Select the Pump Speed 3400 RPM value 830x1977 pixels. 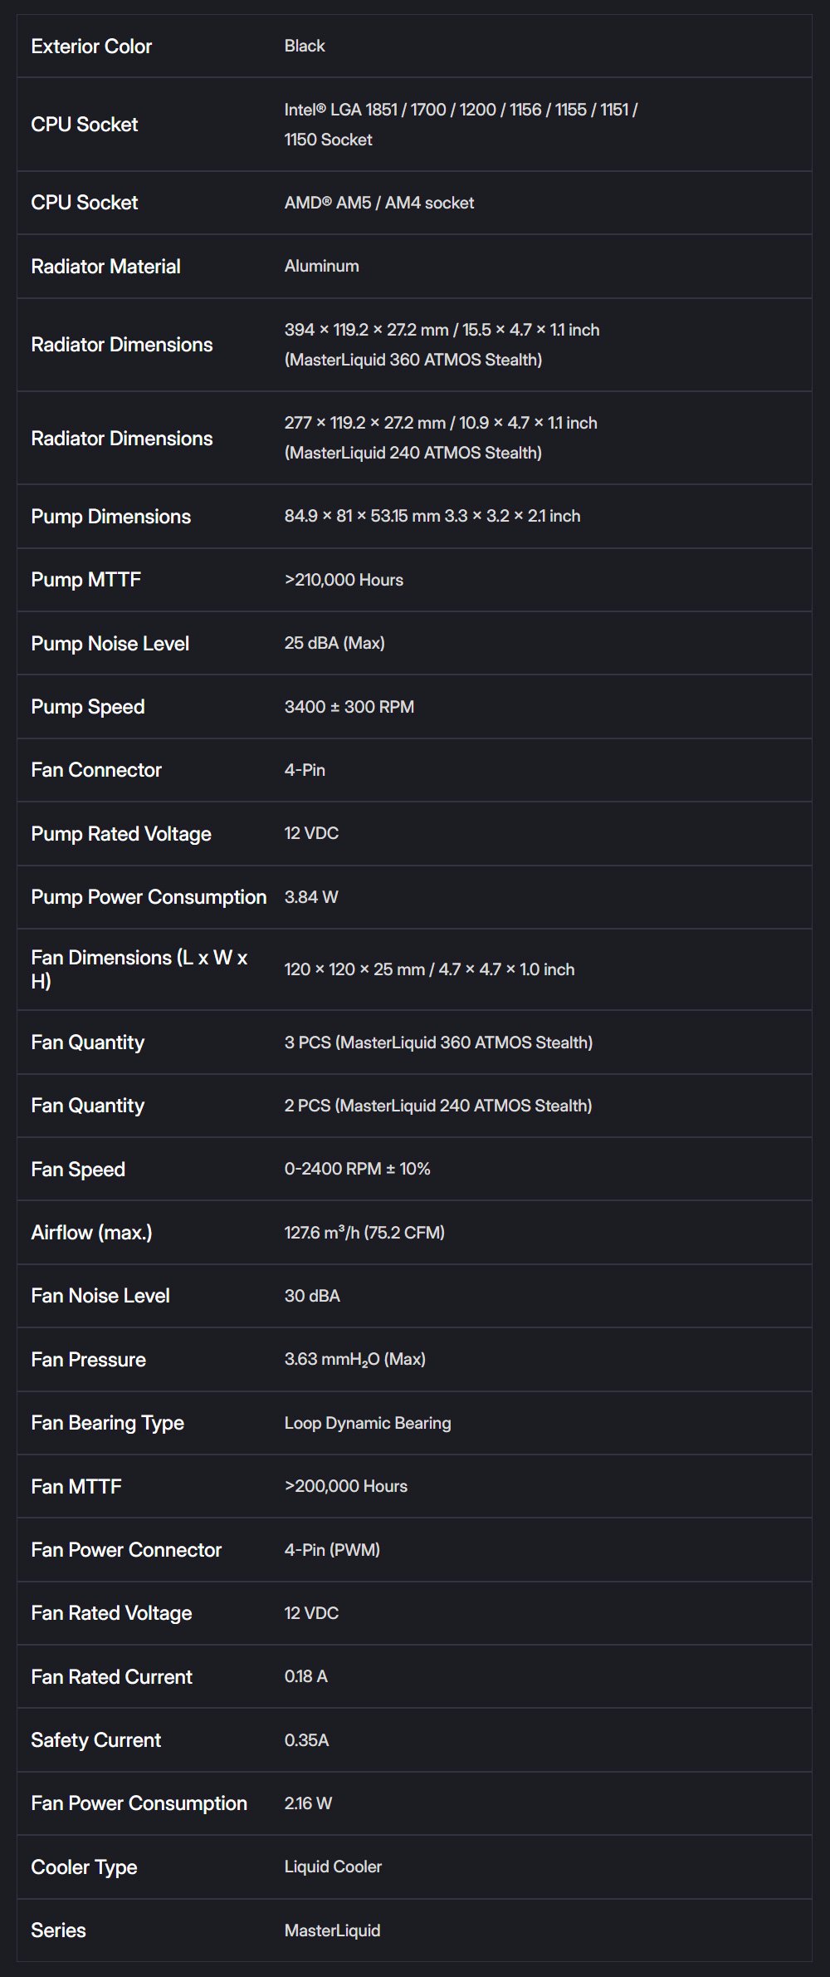point(349,707)
